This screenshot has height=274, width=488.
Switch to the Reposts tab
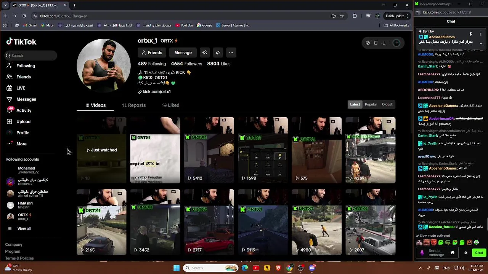[134, 105]
